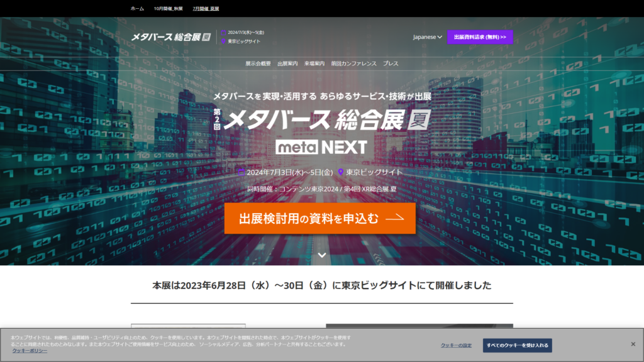Open the 来場案内 menu
644x362 pixels.
[x=314, y=63]
